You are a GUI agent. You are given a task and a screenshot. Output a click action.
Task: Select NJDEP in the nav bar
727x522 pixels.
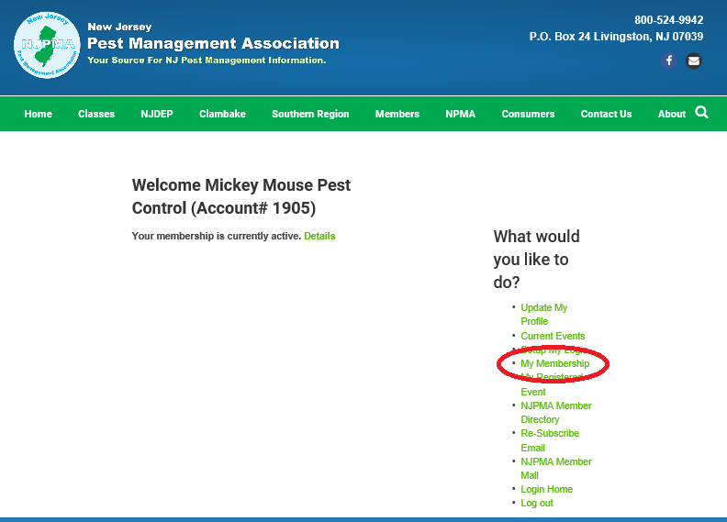coord(157,114)
